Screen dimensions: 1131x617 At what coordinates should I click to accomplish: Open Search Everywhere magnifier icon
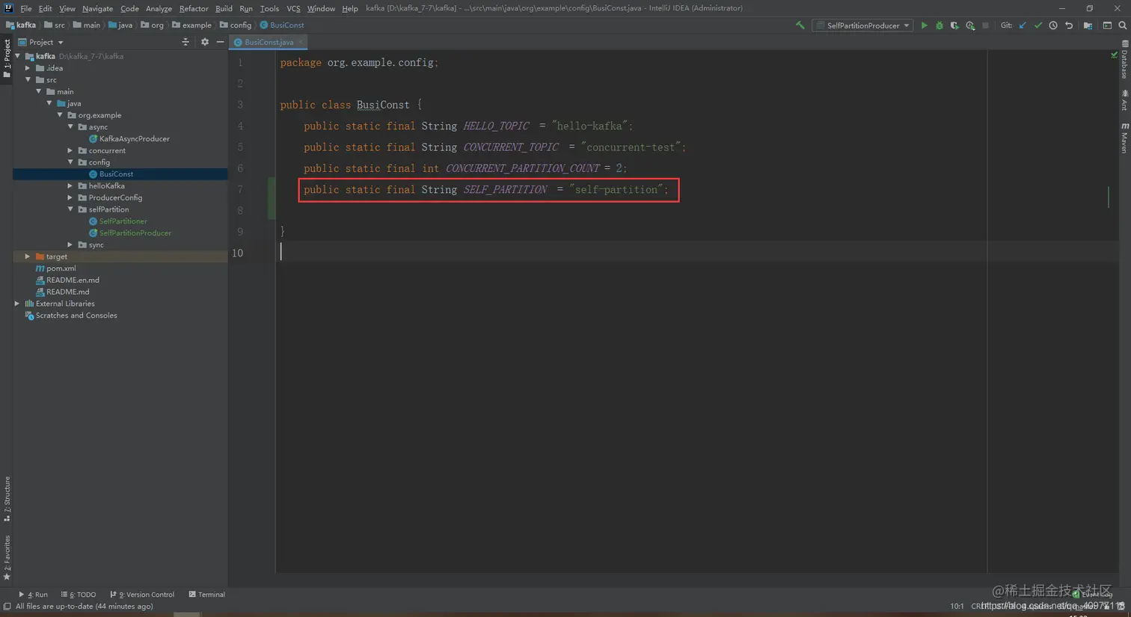click(x=1123, y=25)
